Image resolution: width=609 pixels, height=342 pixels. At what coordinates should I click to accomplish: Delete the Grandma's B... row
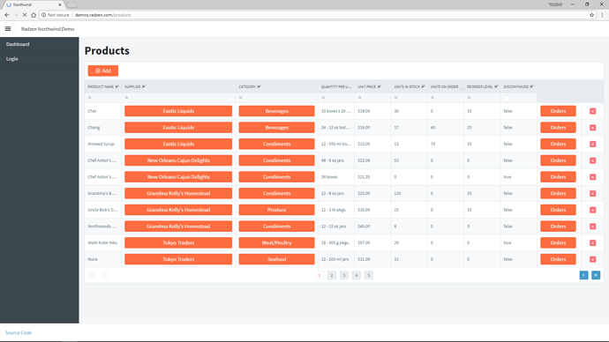[x=593, y=194]
